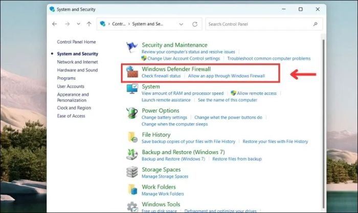The image size is (358, 213).
Task: Click Change what the power buttons do
Action: click(228, 117)
